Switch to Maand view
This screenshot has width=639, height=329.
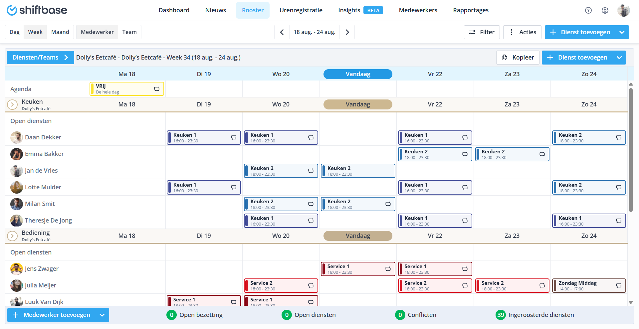(60, 32)
